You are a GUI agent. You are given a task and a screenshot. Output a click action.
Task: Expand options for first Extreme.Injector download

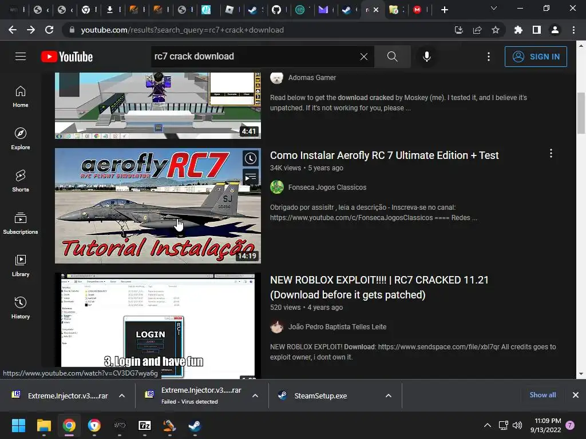point(122,396)
